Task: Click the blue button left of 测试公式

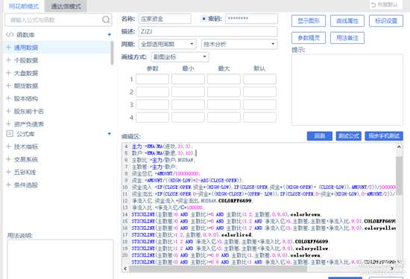Action: click(320, 136)
